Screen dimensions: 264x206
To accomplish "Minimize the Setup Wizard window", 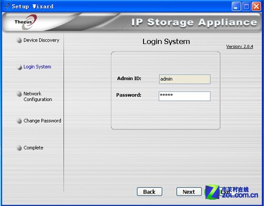I will pyautogui.click(x=236, y=6).
